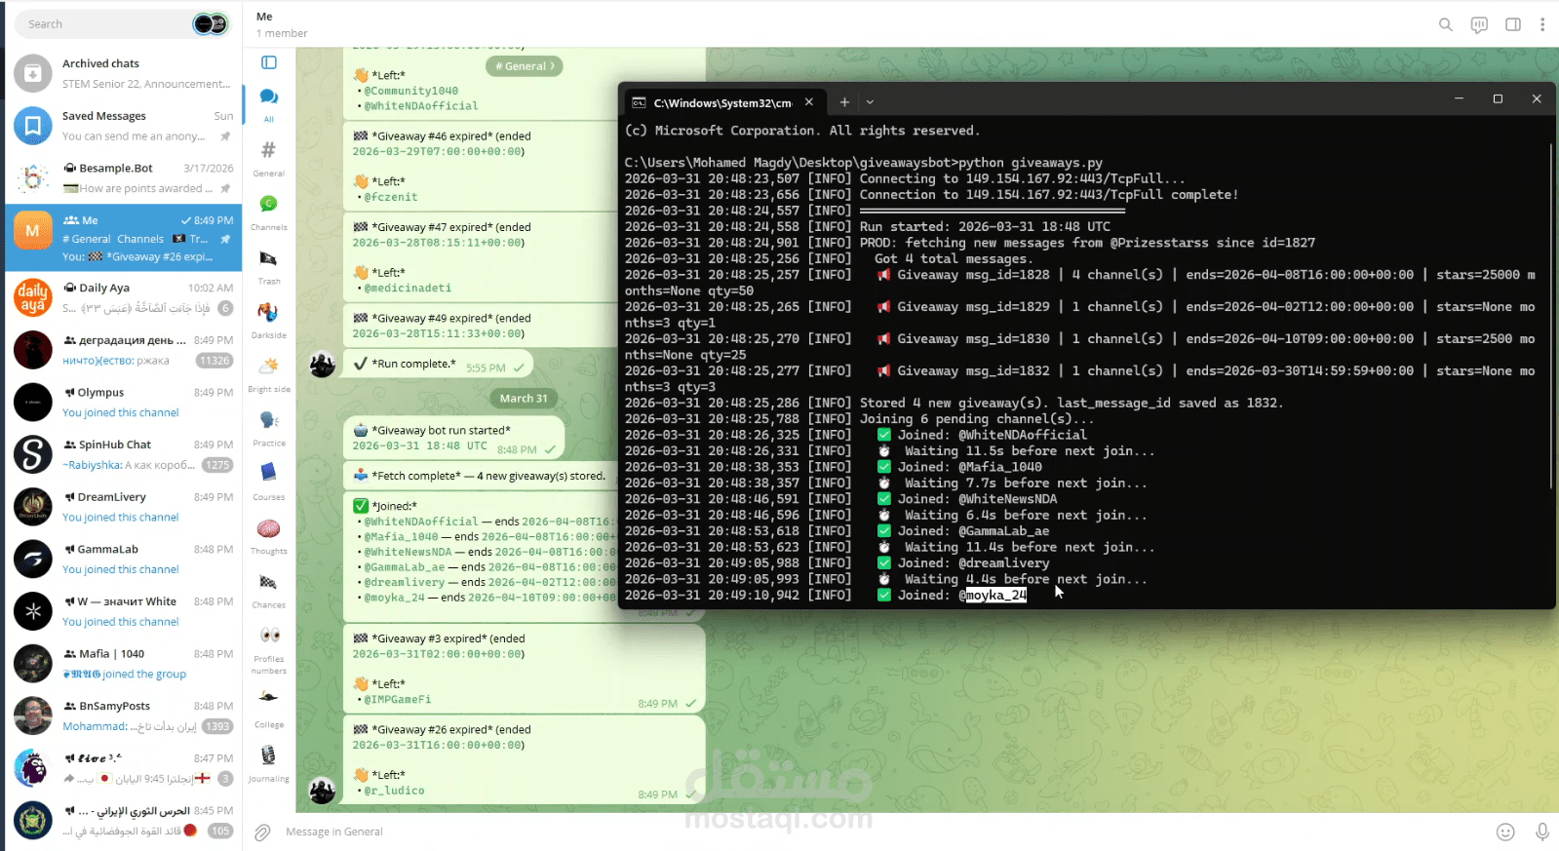Click the 11326 unread badge

click(214, 361)
